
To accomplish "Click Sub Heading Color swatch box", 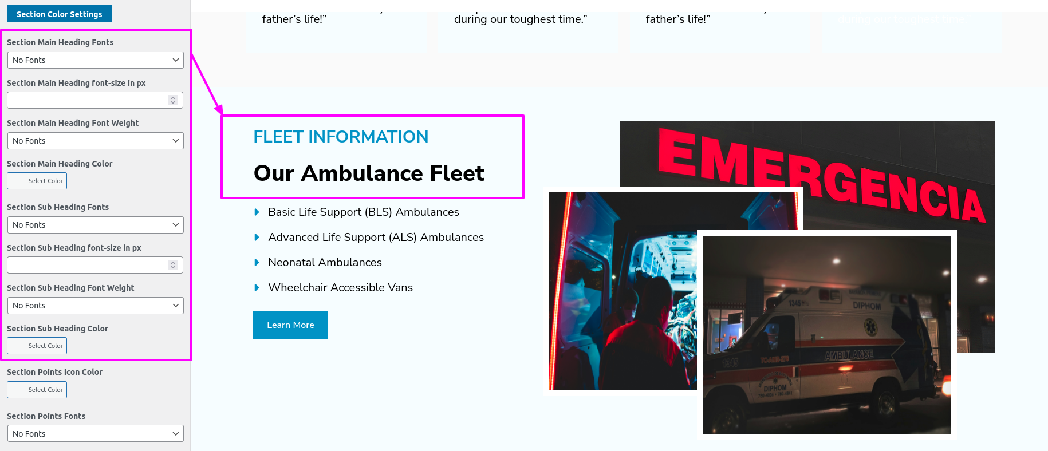I will pyautogui.click(x=16, y=346).
